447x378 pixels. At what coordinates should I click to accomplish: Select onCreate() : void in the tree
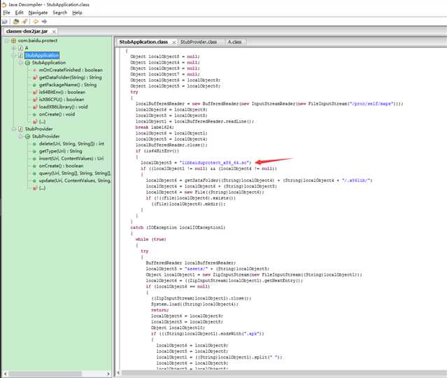click(x=57, y=114)
